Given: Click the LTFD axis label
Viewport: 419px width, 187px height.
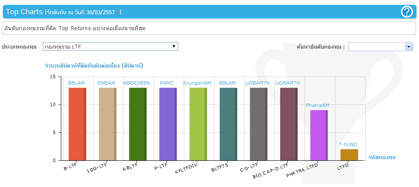Looking at the screenshot, I should 343,166.
